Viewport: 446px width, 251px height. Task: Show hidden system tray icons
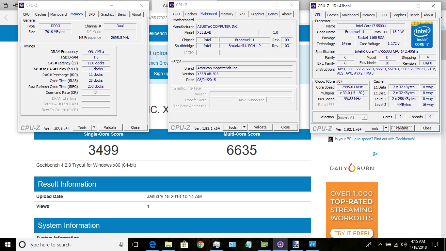pos(380,244)
